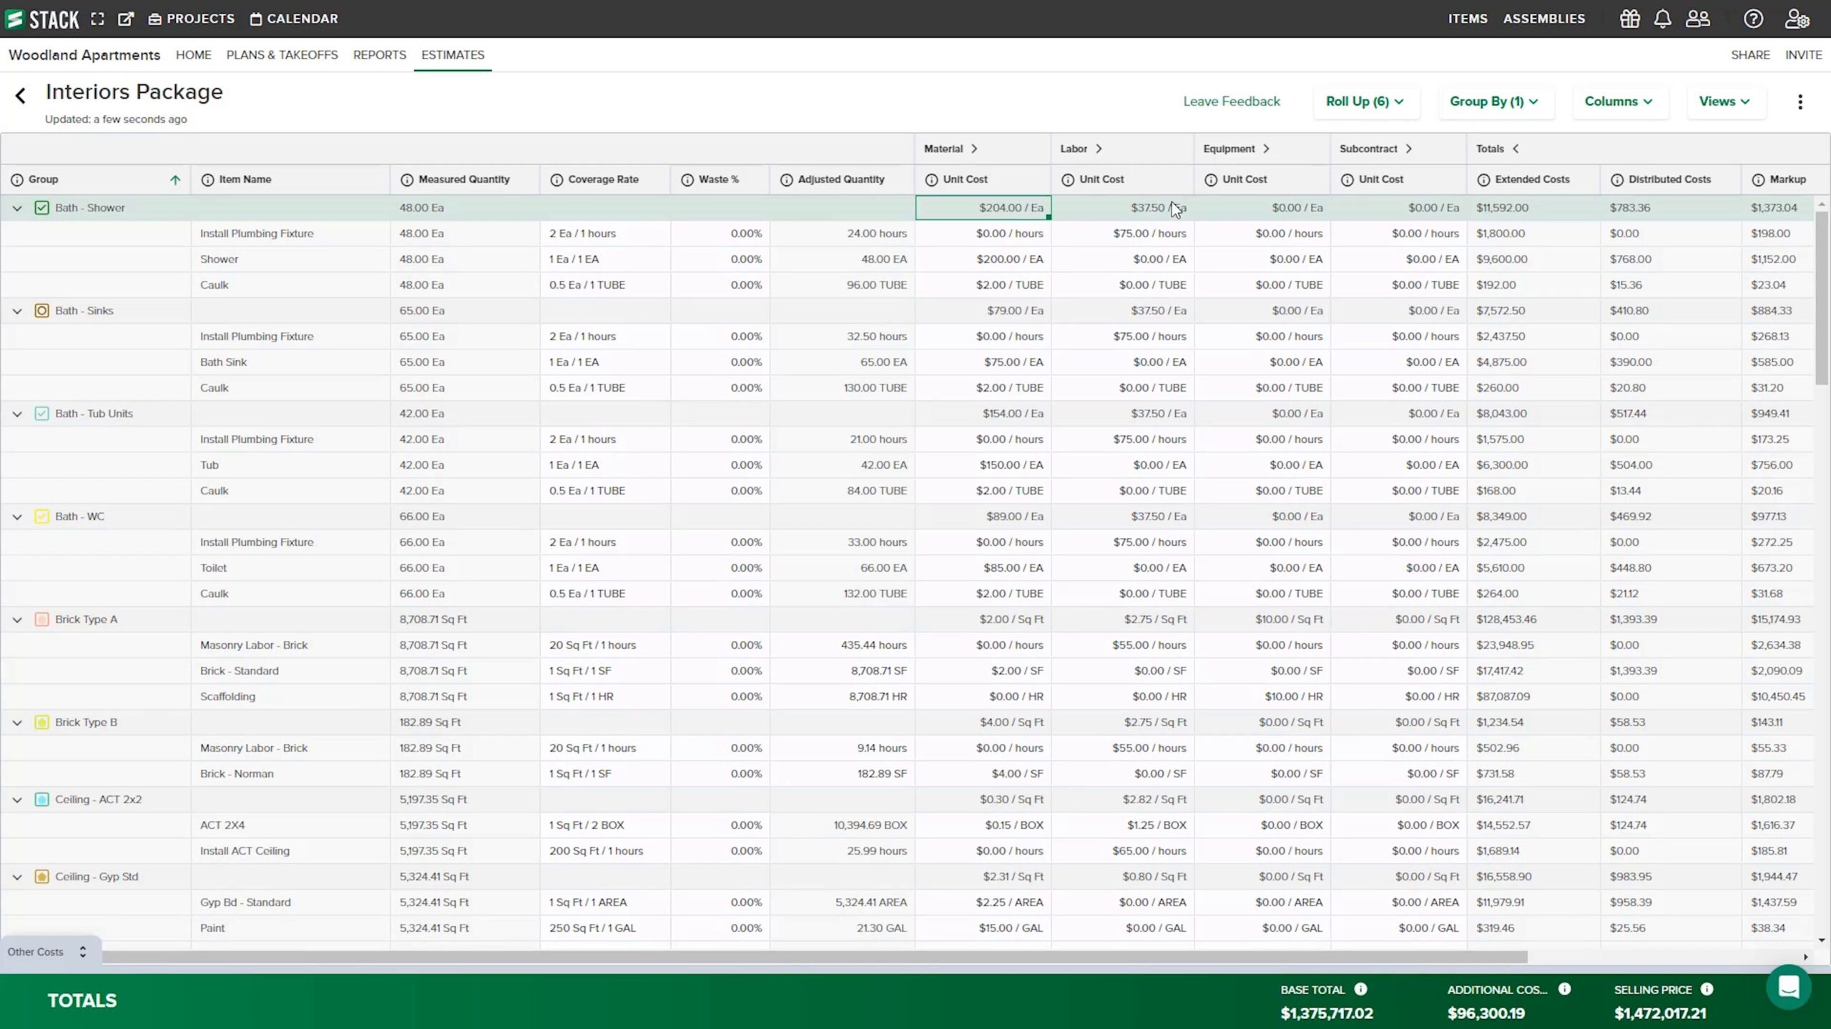Open the Roll Up dropdown
Image resolution: width=1831 pixels, height=1029 pixels.
(1363, 101)
